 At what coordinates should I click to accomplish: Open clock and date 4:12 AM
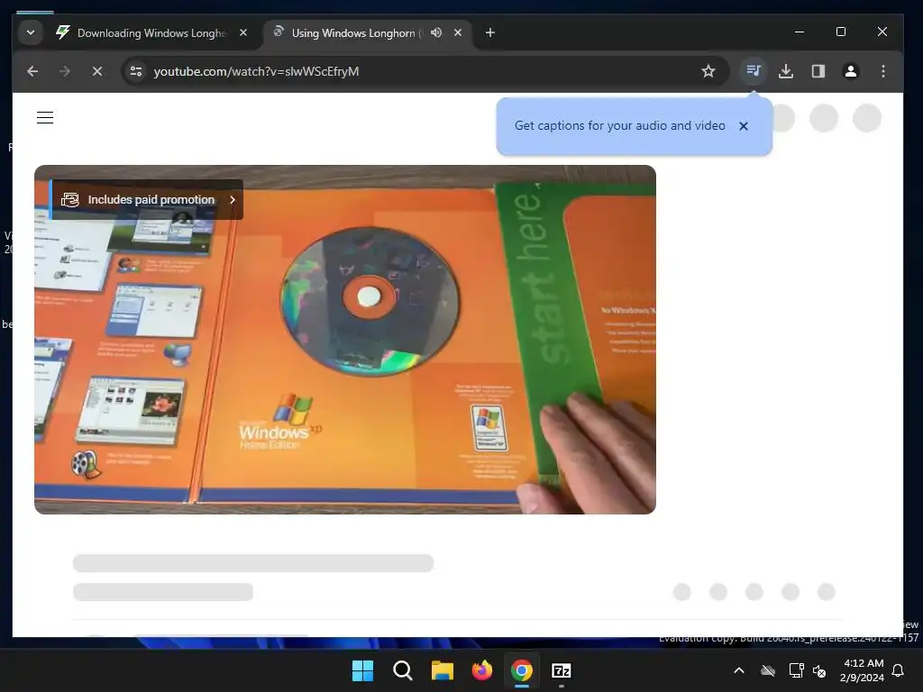coord(863,670)
